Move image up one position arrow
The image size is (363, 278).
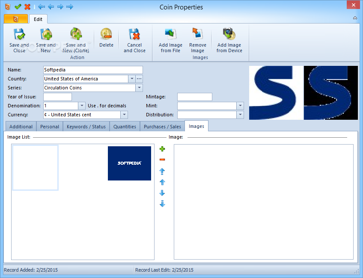pyautogui.click(x=162, y=182)
